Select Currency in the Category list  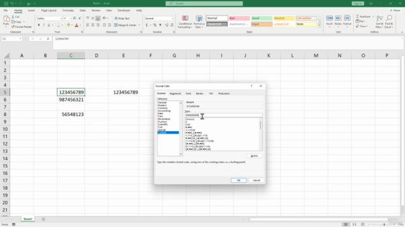(x=163, y=108)
